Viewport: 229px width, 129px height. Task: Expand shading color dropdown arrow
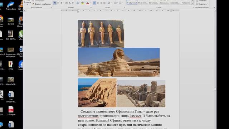(x=118, y=3)
